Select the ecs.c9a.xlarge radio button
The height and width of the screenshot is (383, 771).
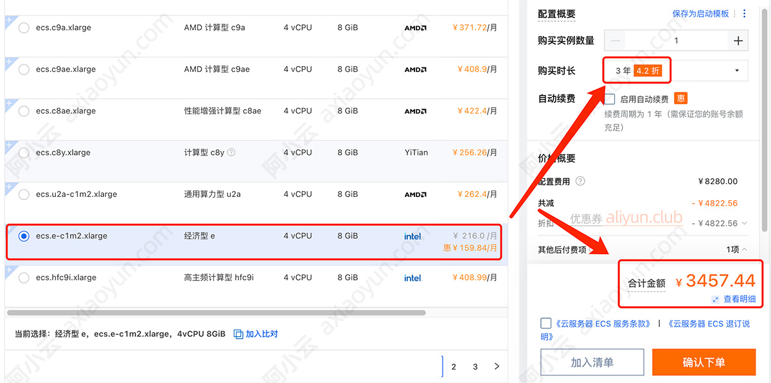tap(24, 28)
